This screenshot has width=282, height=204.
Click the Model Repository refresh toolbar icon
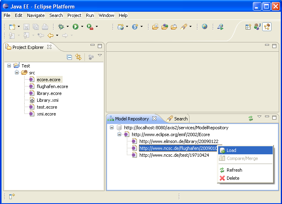250,118
